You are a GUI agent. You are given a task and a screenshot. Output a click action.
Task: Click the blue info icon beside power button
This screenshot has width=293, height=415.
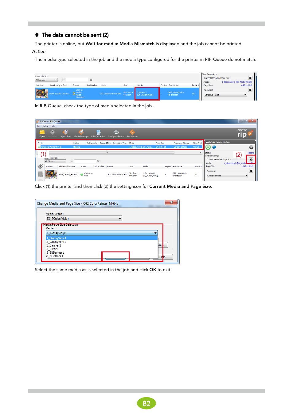pos(214,147)
